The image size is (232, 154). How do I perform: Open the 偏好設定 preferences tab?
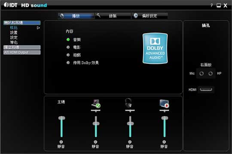(150, 16)
